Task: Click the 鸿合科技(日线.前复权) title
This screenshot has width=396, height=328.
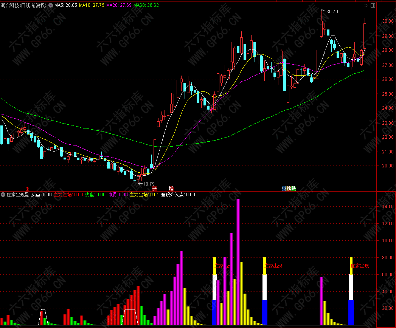Action: click(x=24, y=5)
